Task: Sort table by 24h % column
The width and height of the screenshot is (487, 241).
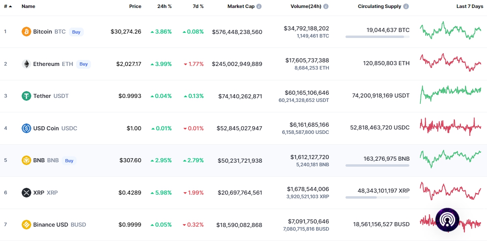Action: click(164, 6)
